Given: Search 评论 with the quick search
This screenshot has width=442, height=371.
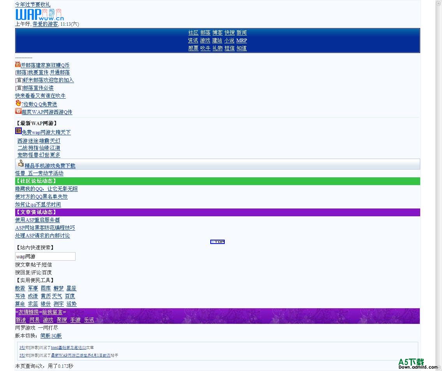Looking at the screenshot, I should (x=36, y=272).
